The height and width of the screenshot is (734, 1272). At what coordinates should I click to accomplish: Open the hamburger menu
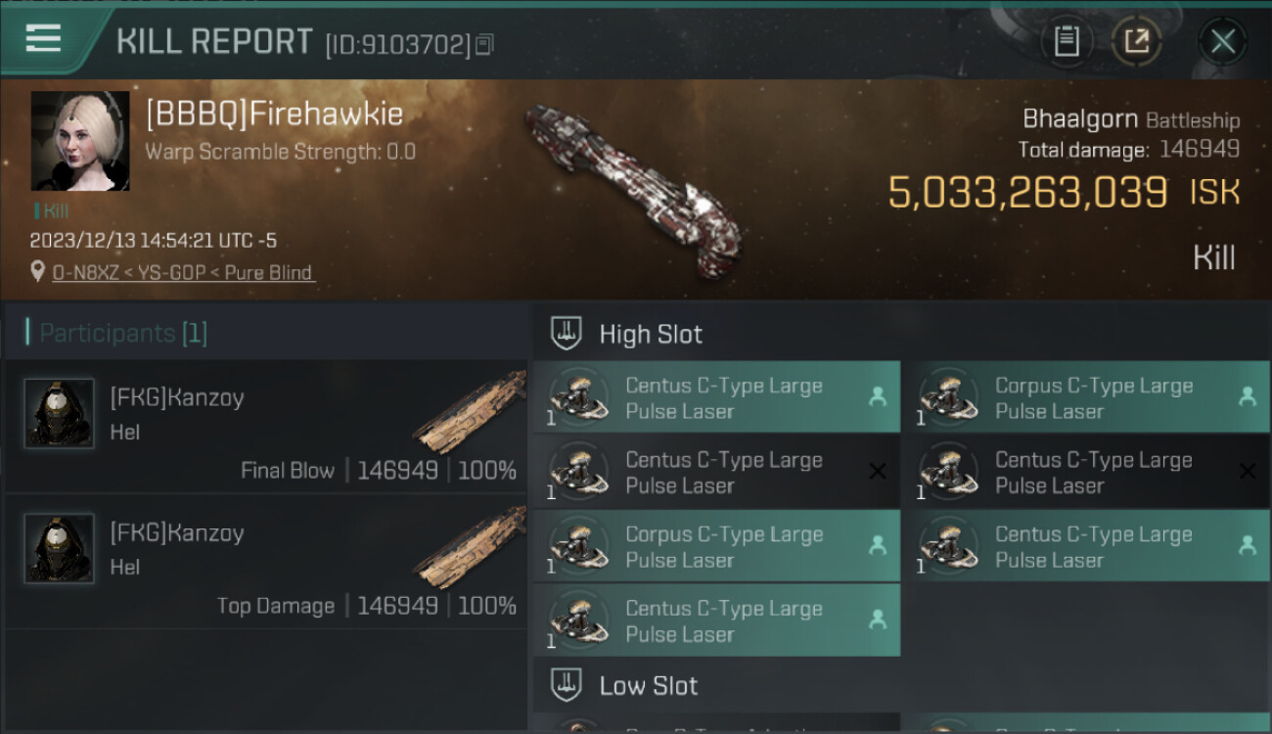[x=43, y=39]
